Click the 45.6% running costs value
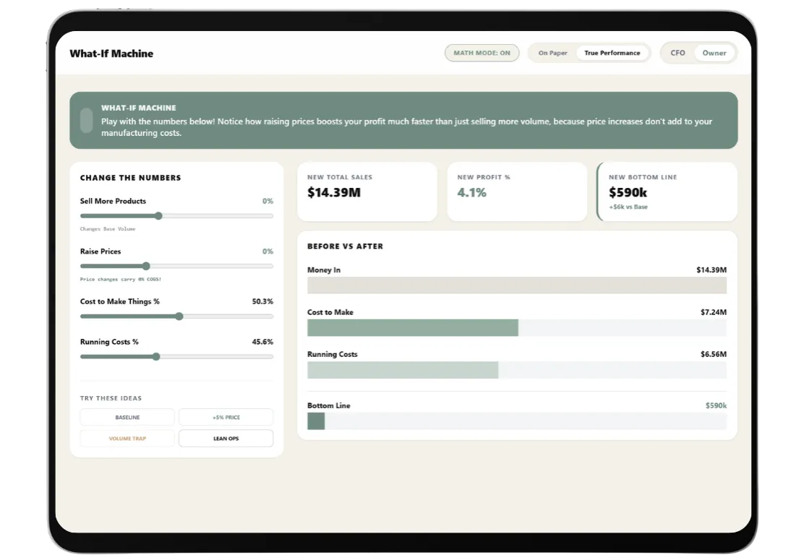Screen dimensions: 804x560 pyautogui.click(x=262, y=342)
